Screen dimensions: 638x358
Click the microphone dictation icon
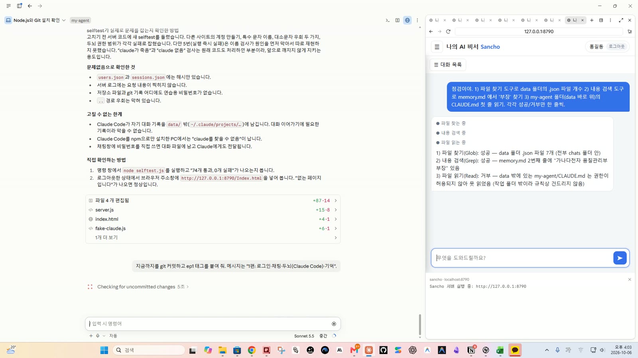pyautogui.click(x=98, y=336)
